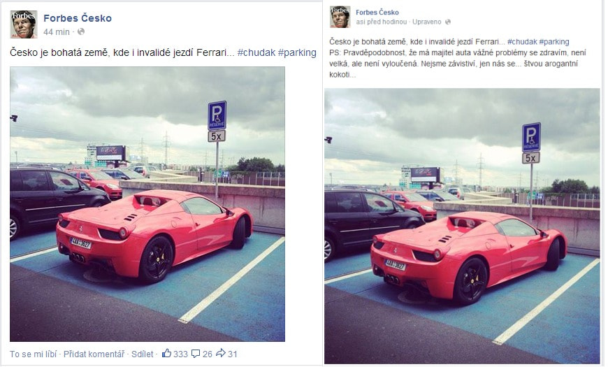Click the 'Sdílet' share link
This screenshot has height=367, width=608.
[143, 354]
